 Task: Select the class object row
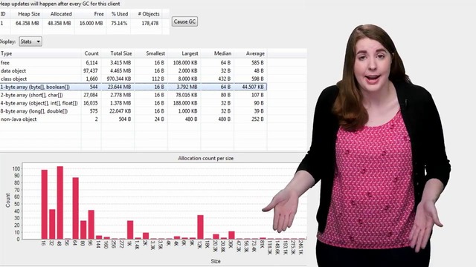pos(134,79)
